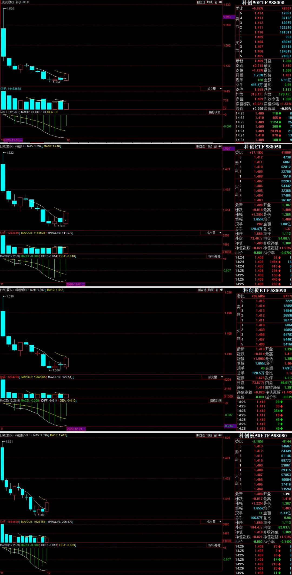The height and width of the screenshot is (575, 292).
Task: Click the 窗 window icon in 科创板50ETF 588080 chart
Action: pos(215,435)
